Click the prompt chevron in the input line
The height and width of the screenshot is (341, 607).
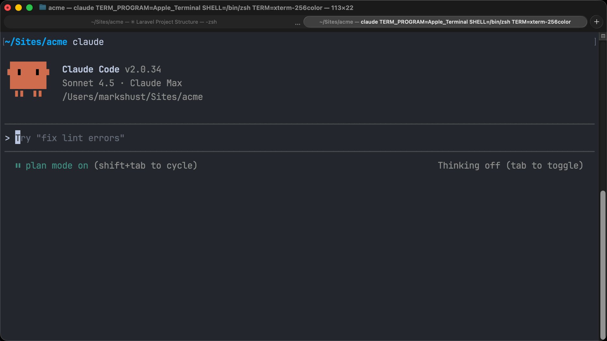pyautogui.click(x=7, y=138)
